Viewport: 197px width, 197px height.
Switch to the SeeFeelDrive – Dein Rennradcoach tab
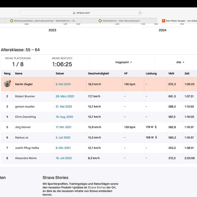click(121, 21)
